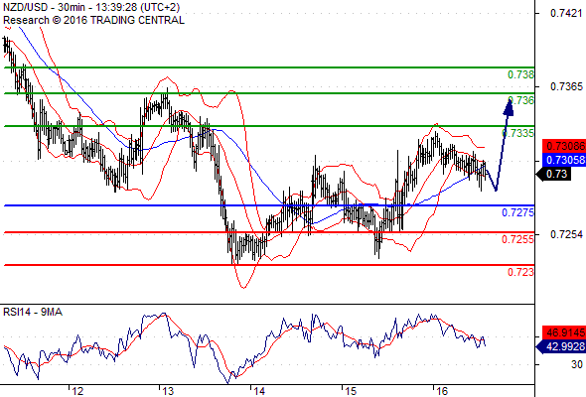Screen dimensions: 586x397
Task: Click the red 0.73086 price tag
Action: tap(564, 146)
